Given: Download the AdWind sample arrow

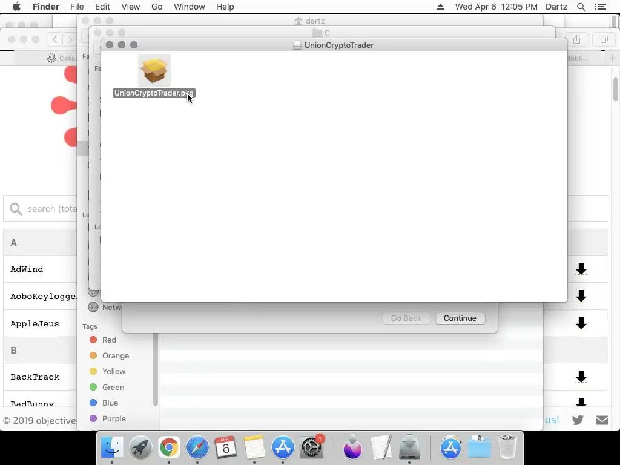Looking at the screenshot, I should pos(581,269).
